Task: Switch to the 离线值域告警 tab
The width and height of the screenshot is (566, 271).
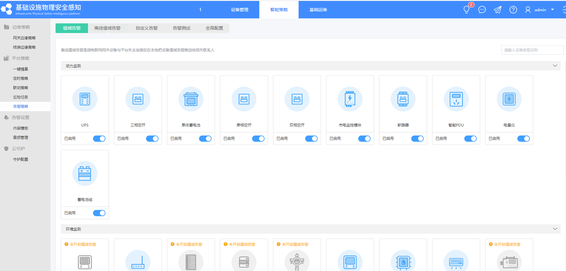Action: [107, 28]
